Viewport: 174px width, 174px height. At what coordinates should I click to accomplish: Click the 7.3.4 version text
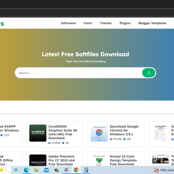tap(6, 135)
